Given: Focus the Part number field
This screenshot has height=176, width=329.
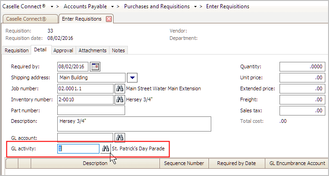Looking at the screenshot, I should [x=91, y=110].
